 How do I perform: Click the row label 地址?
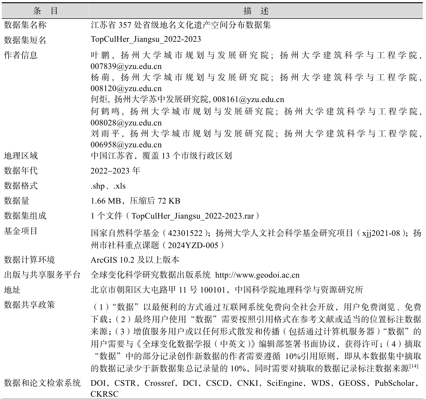point(12,290)
